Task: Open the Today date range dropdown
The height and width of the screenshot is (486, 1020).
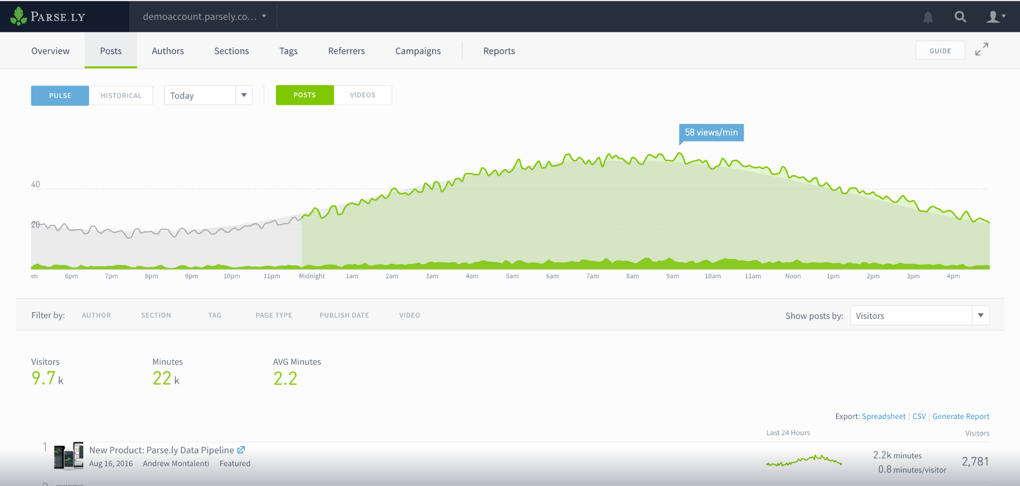Action: click(208, 95)
